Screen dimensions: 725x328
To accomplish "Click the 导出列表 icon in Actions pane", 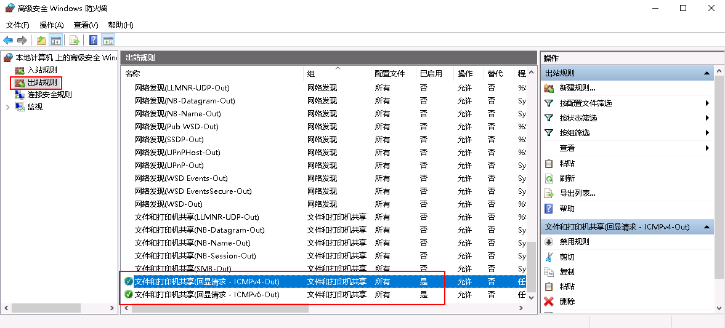I will [x=549, y=193].
